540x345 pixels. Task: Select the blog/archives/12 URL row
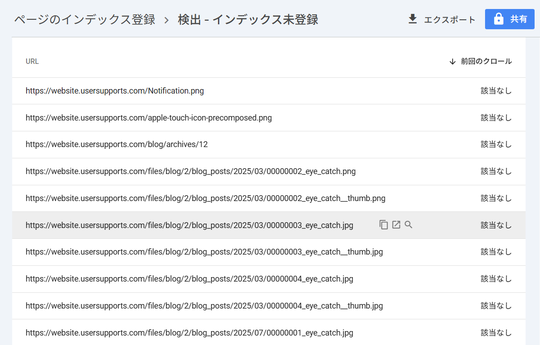pos(117,144)
